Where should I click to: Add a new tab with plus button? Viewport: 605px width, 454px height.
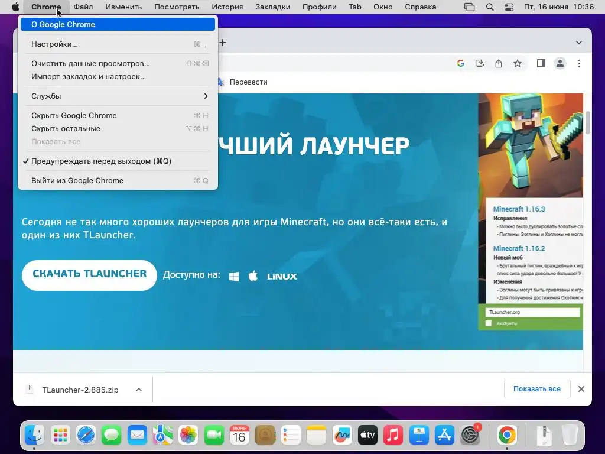pyautogui.click(x=223, y=43)
